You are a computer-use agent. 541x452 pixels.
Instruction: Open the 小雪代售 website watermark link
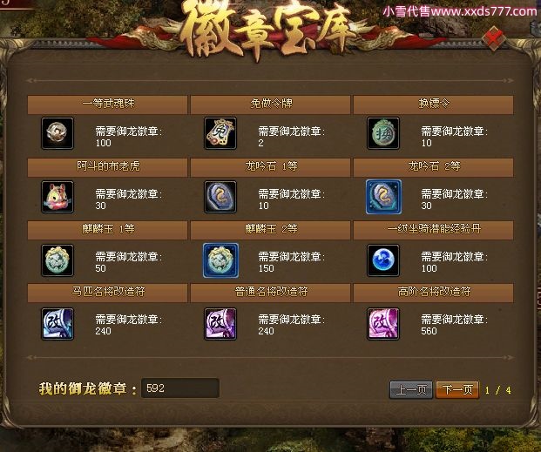pos(460,11)
